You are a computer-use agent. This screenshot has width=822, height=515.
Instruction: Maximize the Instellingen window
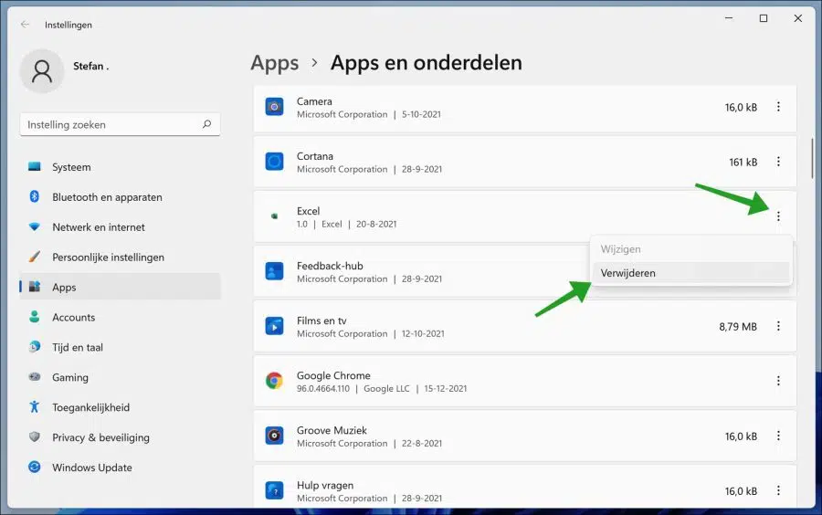point(764,18)
